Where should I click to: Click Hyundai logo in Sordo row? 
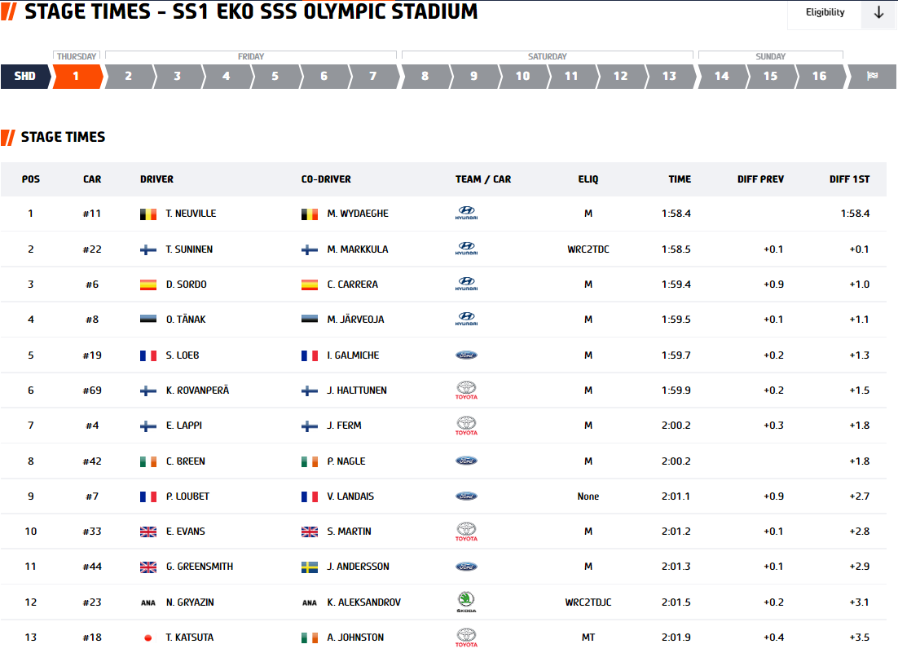(466, 285)
